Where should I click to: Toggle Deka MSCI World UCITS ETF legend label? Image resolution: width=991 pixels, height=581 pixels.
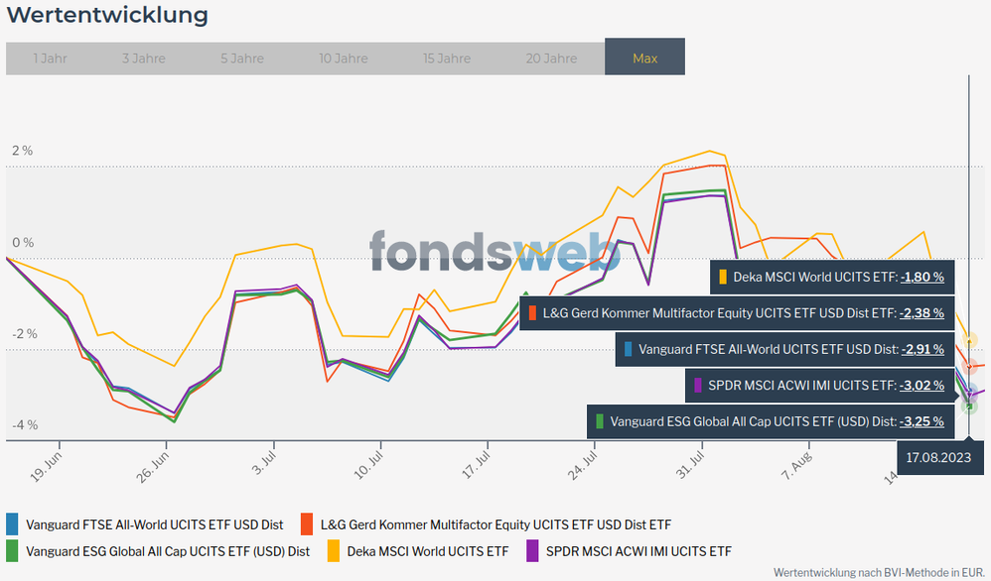(x=427, y=551)
